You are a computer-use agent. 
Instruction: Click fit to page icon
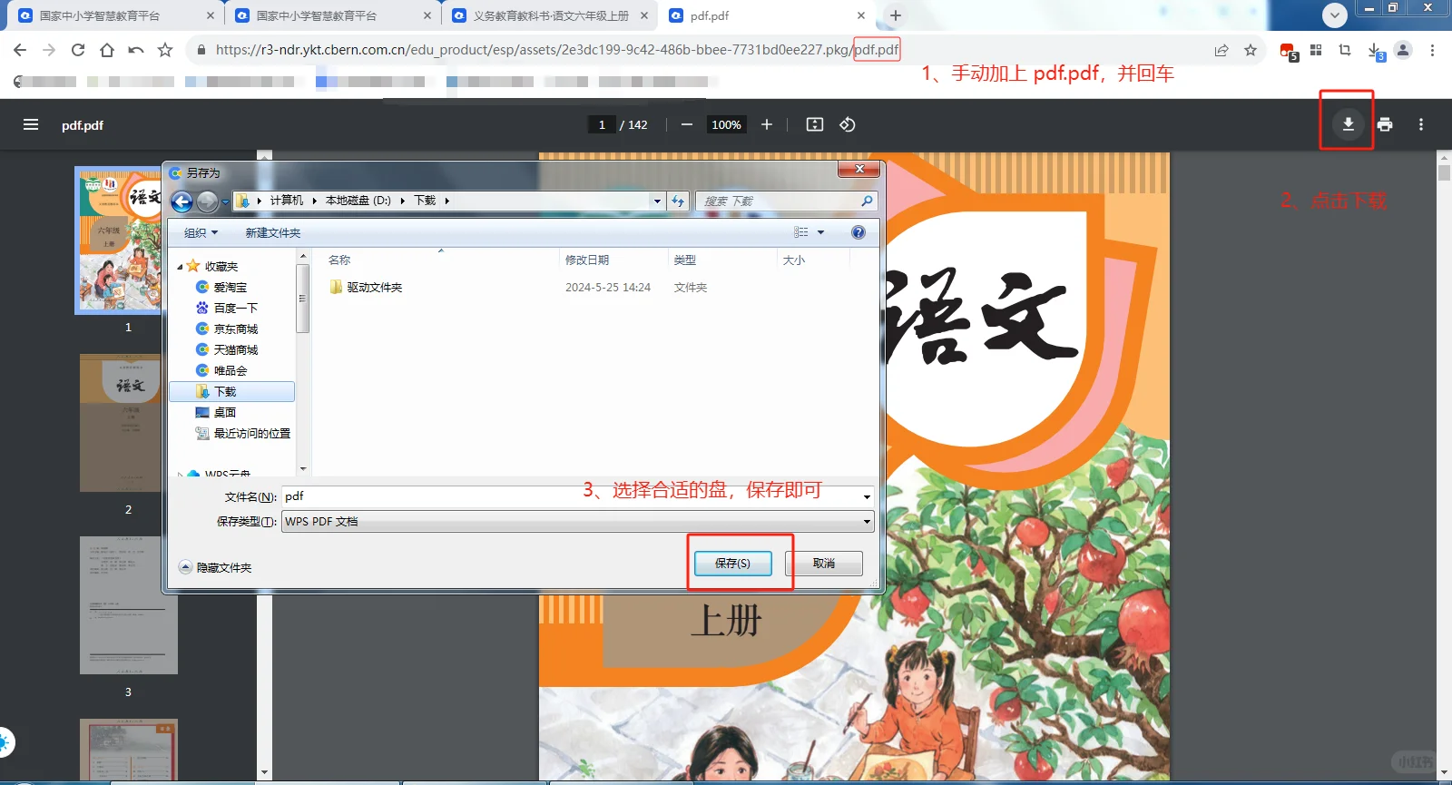pyautogui.click(x=815, y=124)
